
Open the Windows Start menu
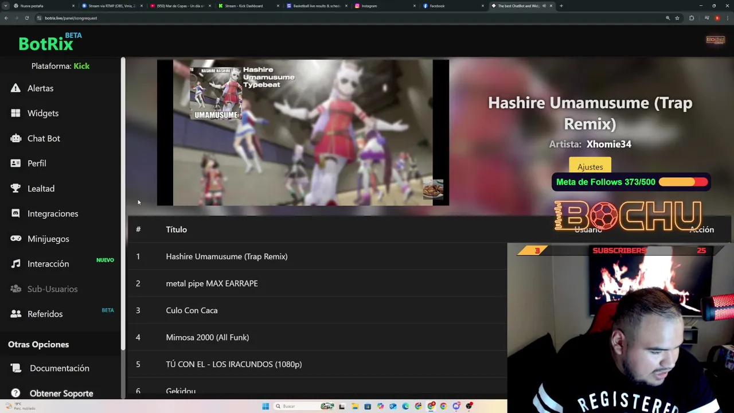pos(266,406)
